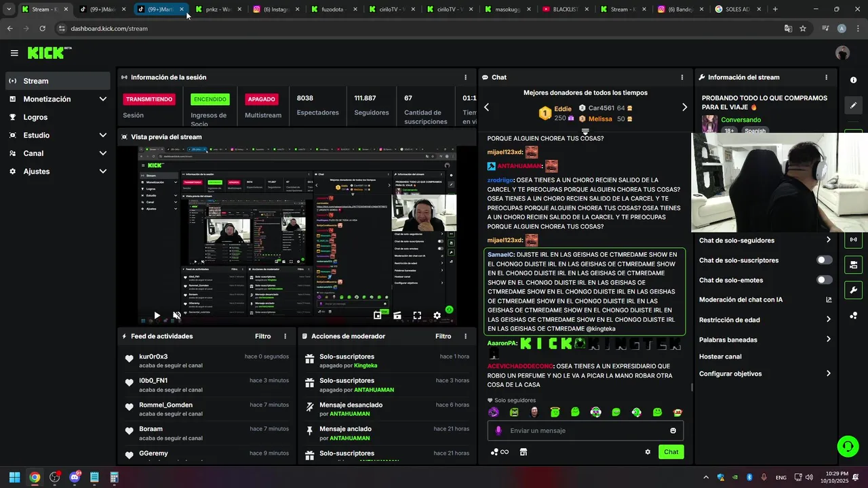Toggle Chat de solo-suscriptores switch
The width and height of the screenshot is (868, 488).
tap(825, 260)
